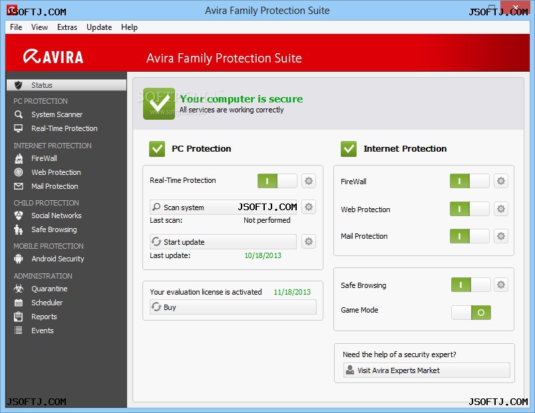535x413 pixels.
Task: Click the last update date 10/18/2013
Action: 263,255
